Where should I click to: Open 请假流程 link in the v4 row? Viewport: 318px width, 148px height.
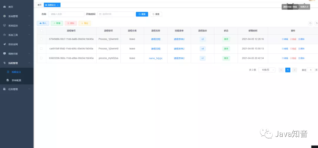click(x=156, y=49)
